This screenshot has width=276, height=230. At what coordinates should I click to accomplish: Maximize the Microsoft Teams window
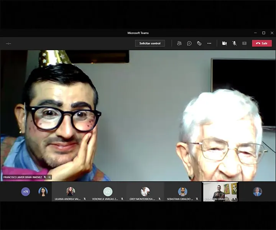[264, 33]
